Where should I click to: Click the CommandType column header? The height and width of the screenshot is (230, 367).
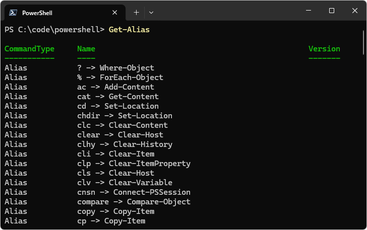[29, 49]
